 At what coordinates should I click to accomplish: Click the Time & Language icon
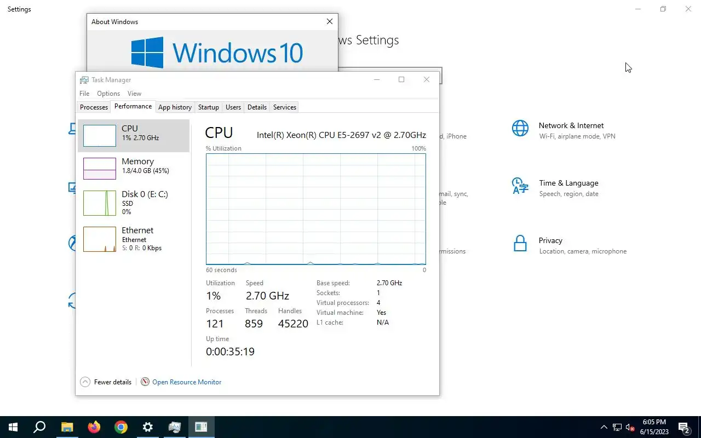(x=520, y=186)
